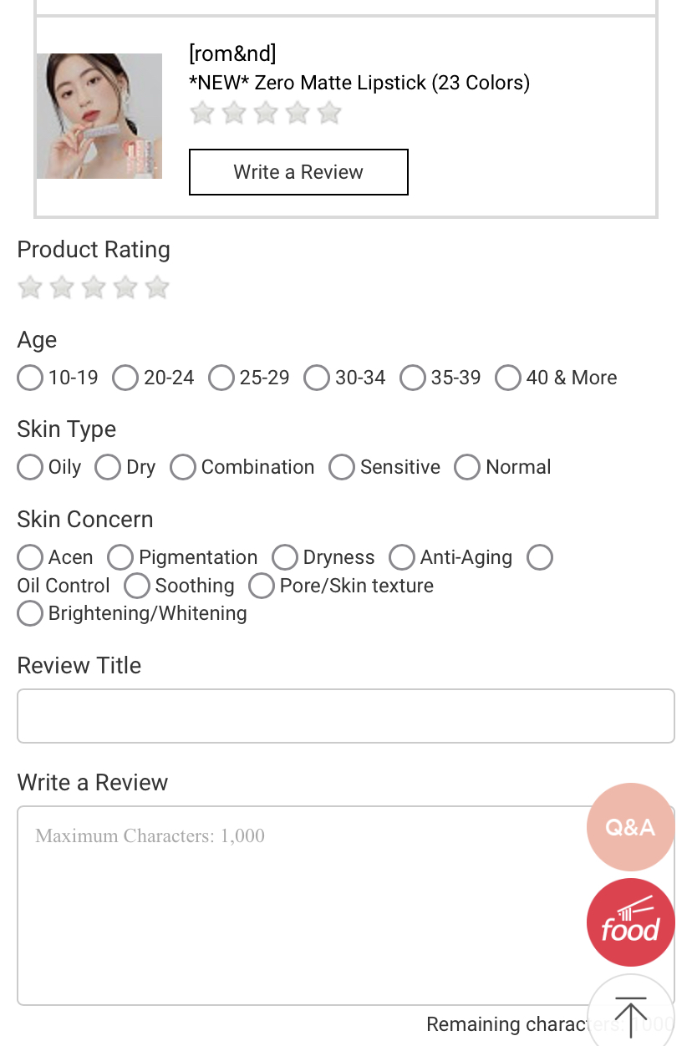This screenshot has width=692, height=1046.
Task: Tap the scroll-to-top arrow icon
Action: [x=630, y=1014]
